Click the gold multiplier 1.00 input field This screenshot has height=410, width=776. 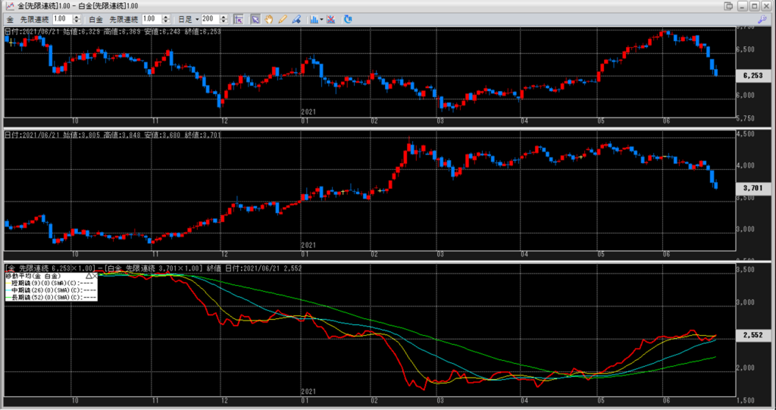61,18
